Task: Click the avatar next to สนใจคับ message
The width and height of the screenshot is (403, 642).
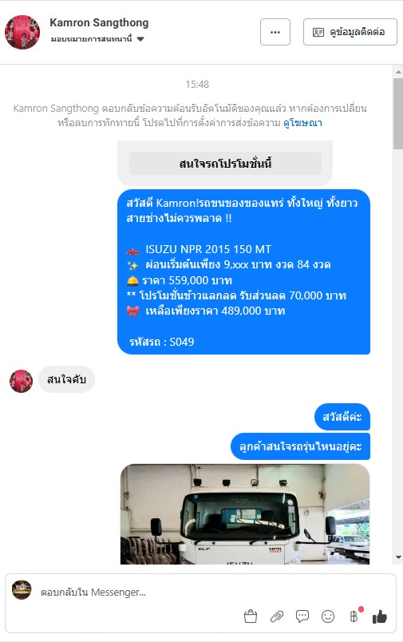Action: click(x=21, y=381)
